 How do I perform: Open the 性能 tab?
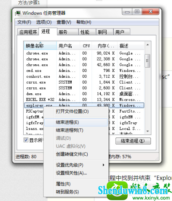coord(87,32)
